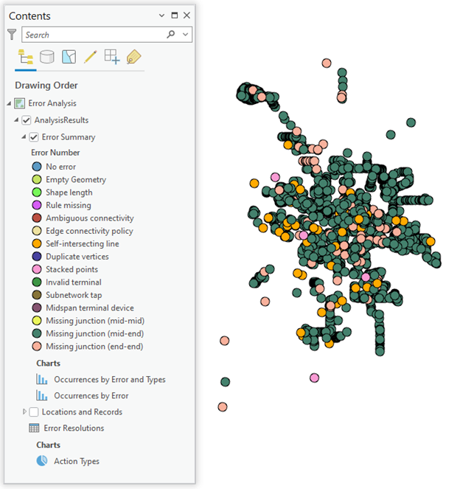
Task: Click the Ambiguous connectivity red swatch
Action: point(37,218)
